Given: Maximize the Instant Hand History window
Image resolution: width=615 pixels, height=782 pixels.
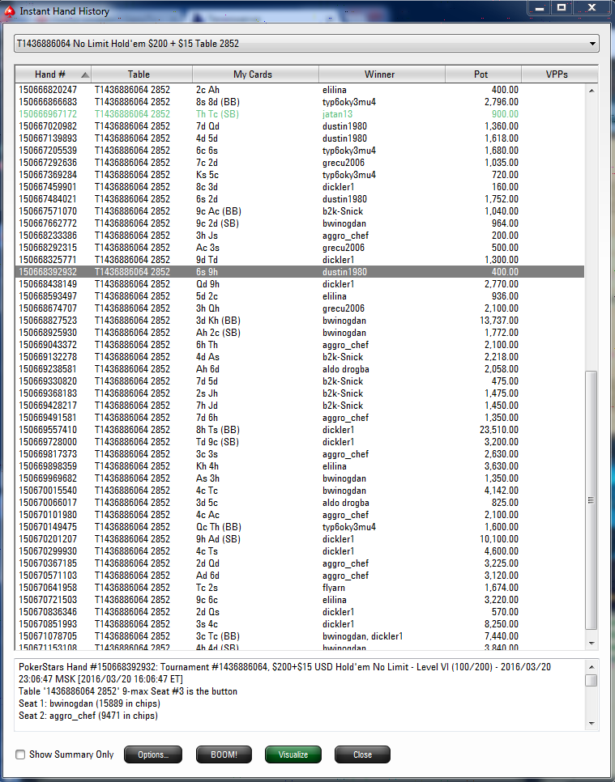Looking at the screenshot, I should pos(562,7).
